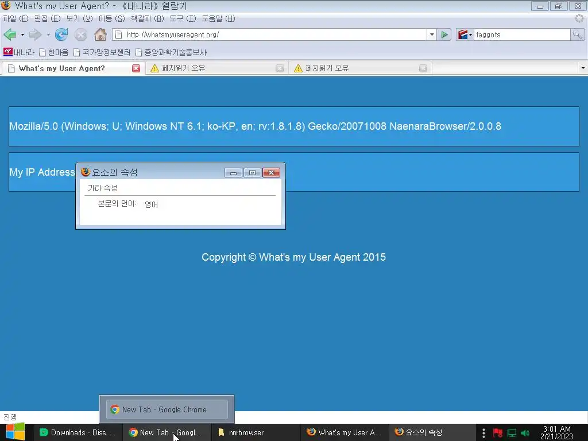Open What's my User A... taskbar item
The width and height of the screenshot is (588, 441).
tap(345, 432)
